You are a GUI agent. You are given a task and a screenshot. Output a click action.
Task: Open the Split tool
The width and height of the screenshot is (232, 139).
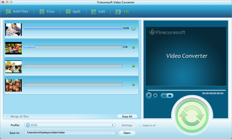73,12
